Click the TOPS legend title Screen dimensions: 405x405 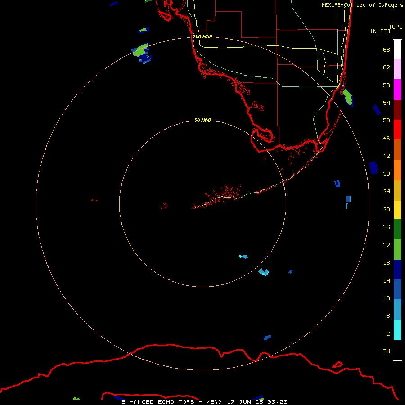396,27
